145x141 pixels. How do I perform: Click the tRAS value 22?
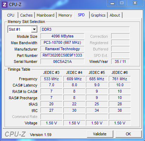74,104
